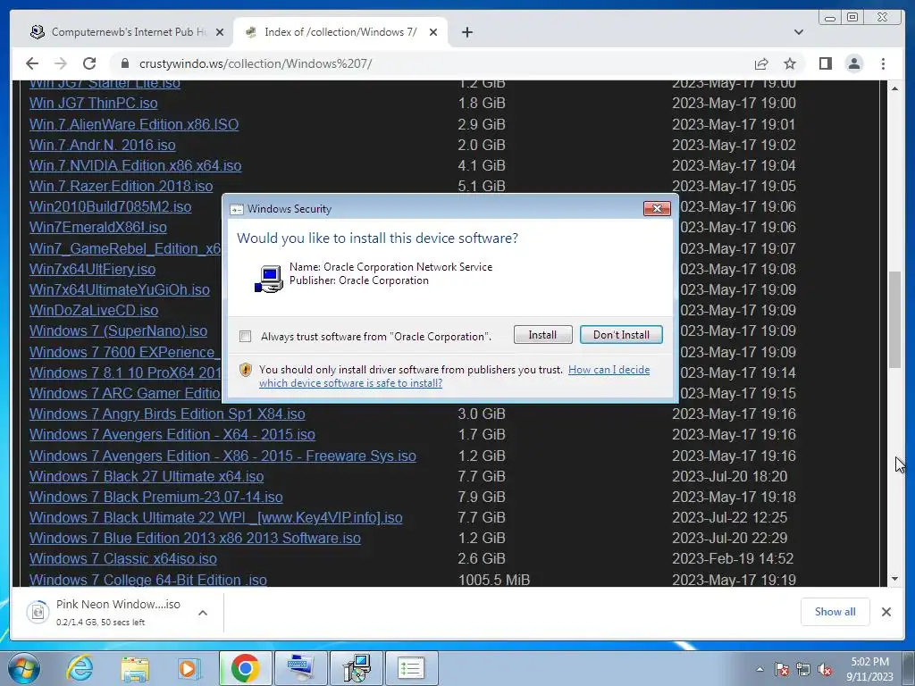This screenshot has width=915, height=686.
Task: Open Windows 7 Angry Birds Edition iso link
Action: point(167,414)
